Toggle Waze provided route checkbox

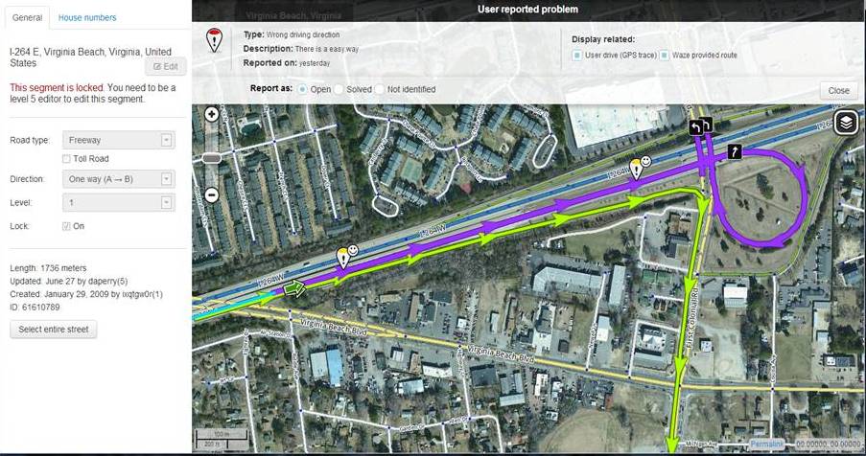point(665,56)
